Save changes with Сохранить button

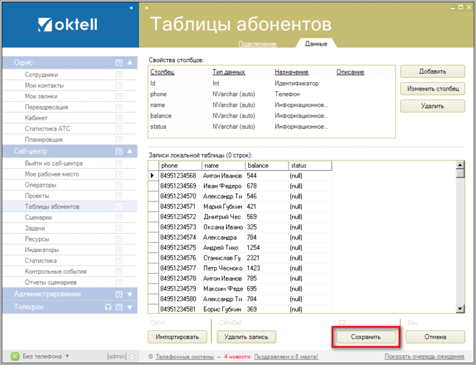point(366,337)
